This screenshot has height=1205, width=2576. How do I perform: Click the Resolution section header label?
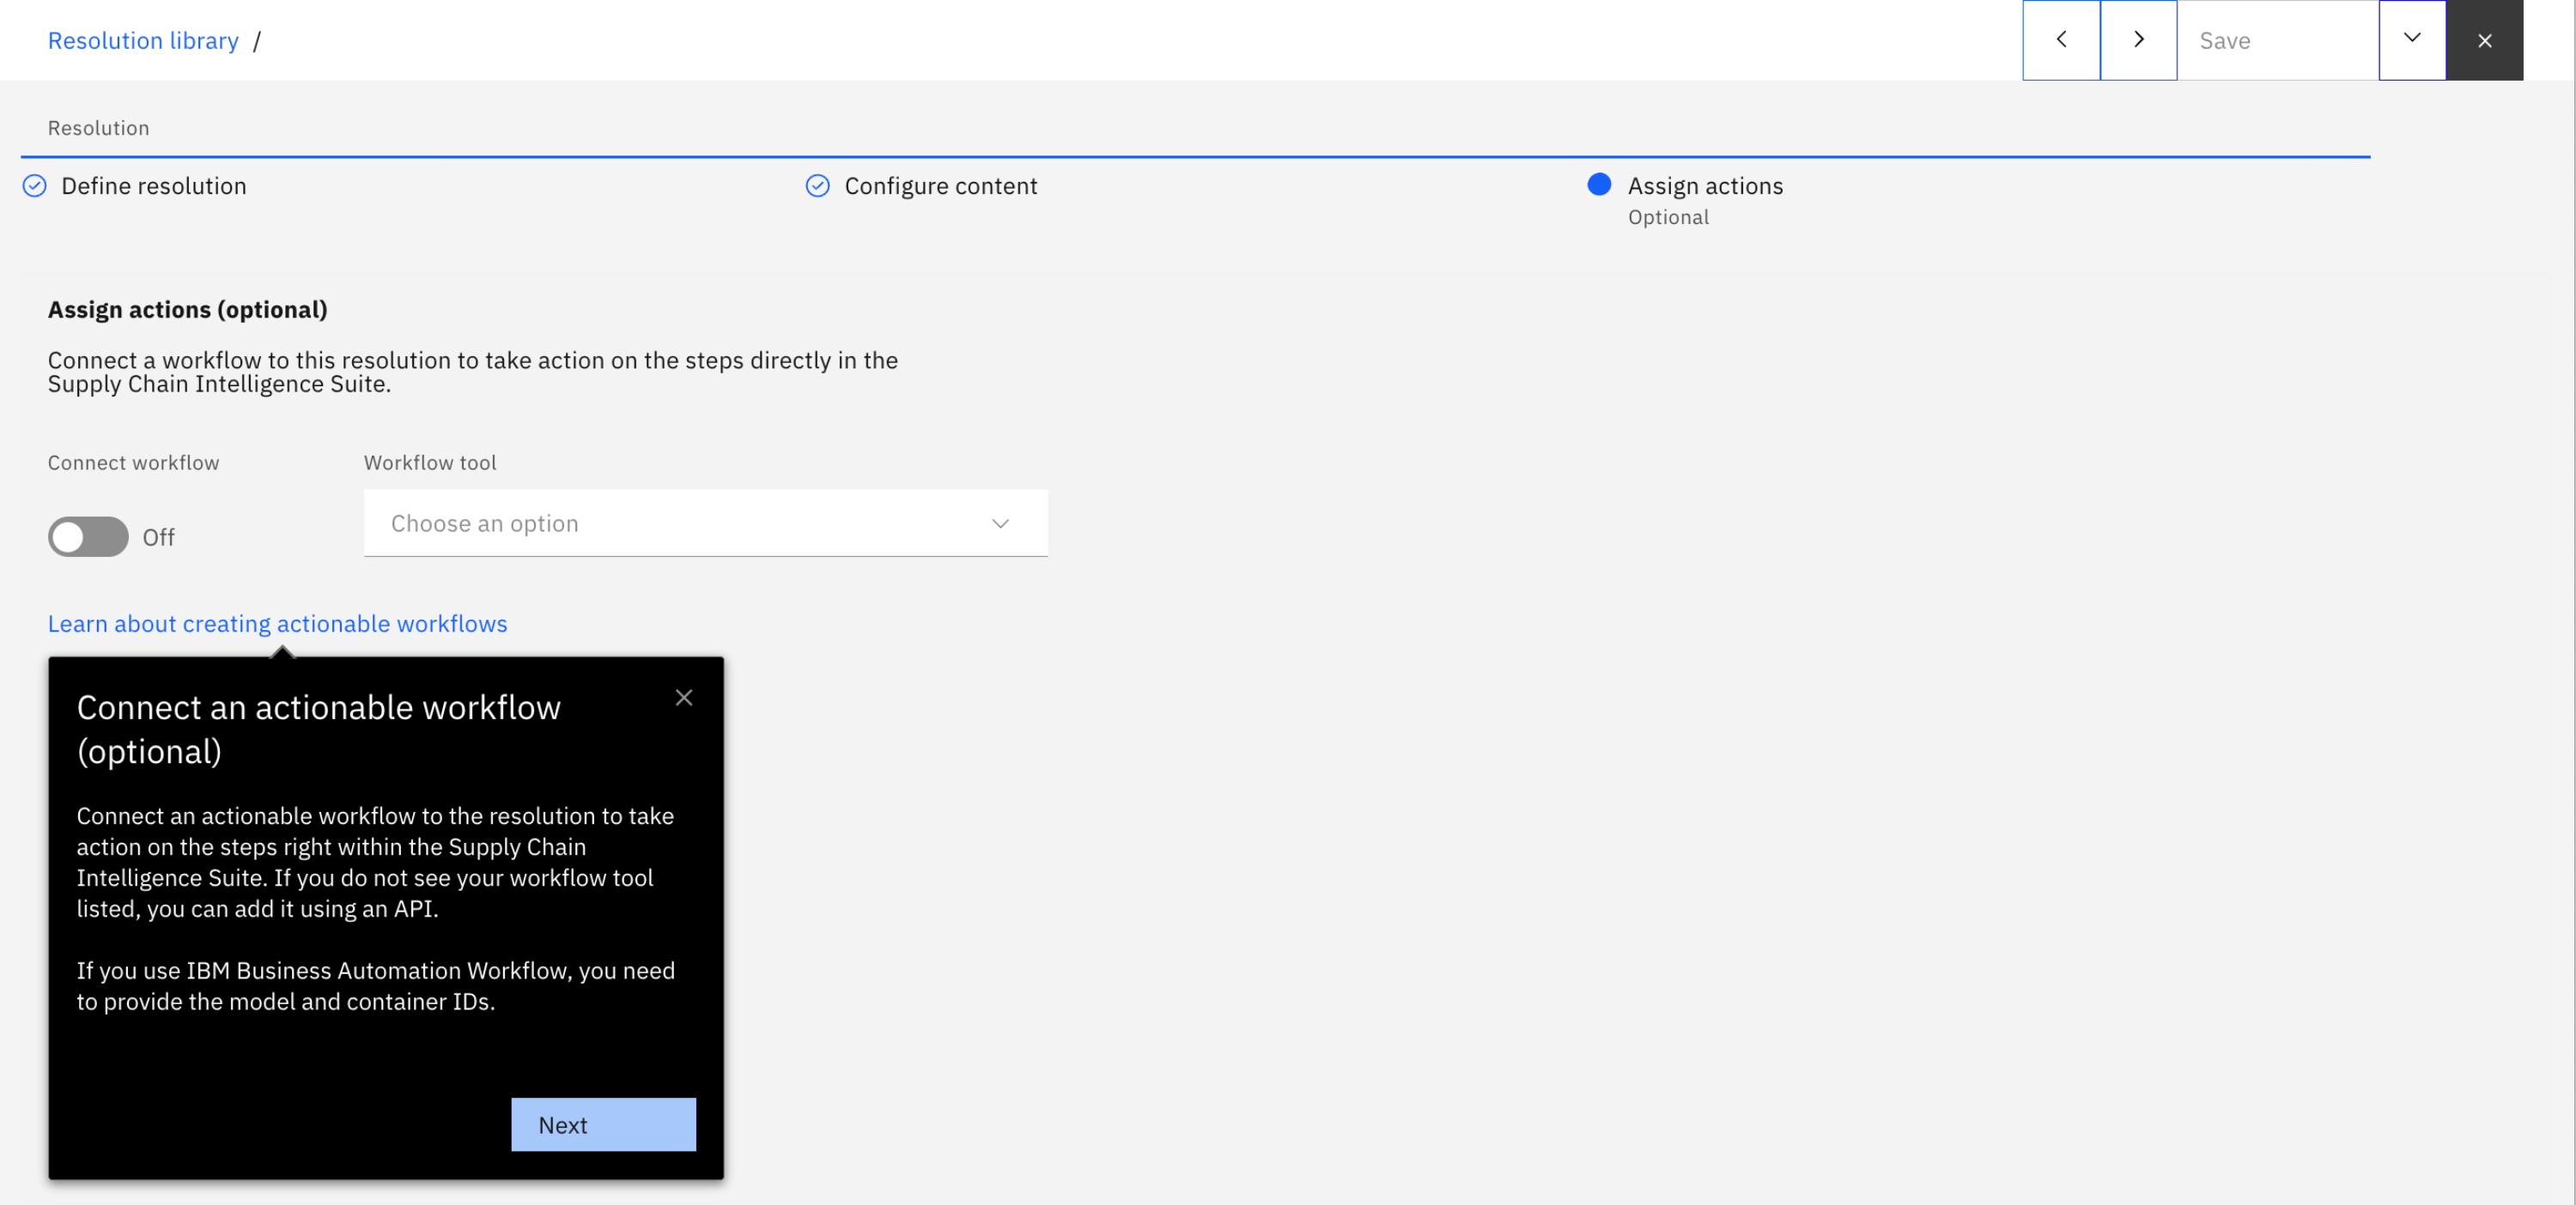tap(98, 128)
